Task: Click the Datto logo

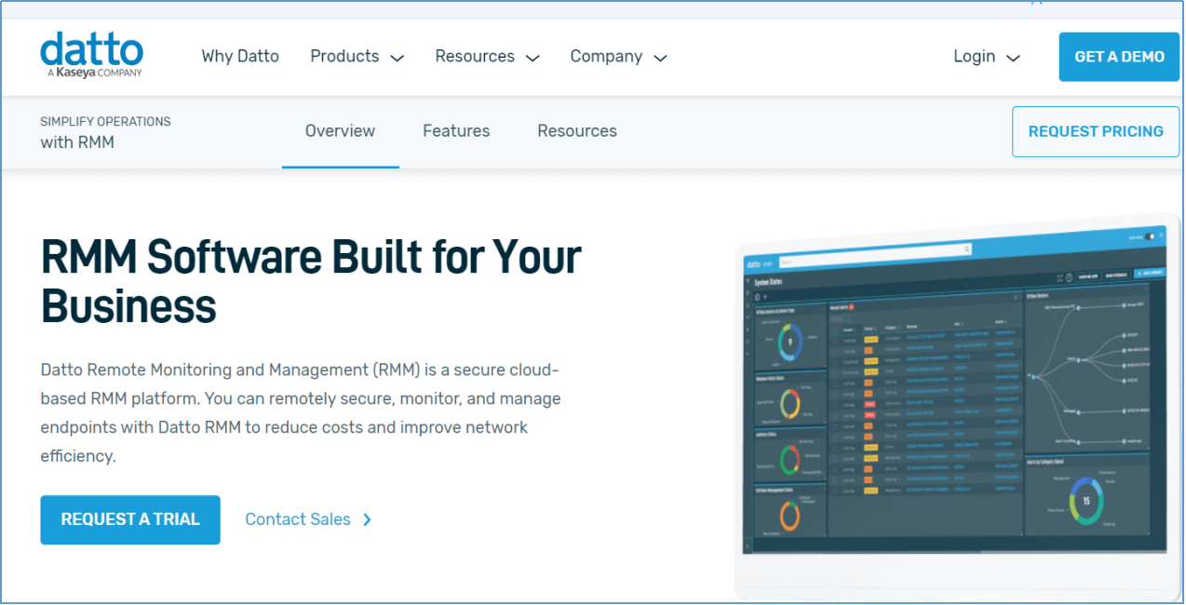Action: tap(91, 55)
